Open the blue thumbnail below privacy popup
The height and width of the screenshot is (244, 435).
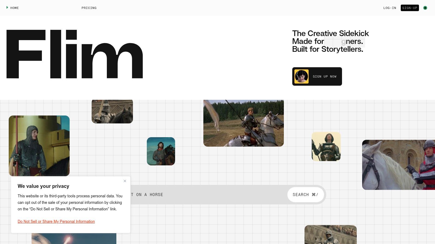click(74, 239)
